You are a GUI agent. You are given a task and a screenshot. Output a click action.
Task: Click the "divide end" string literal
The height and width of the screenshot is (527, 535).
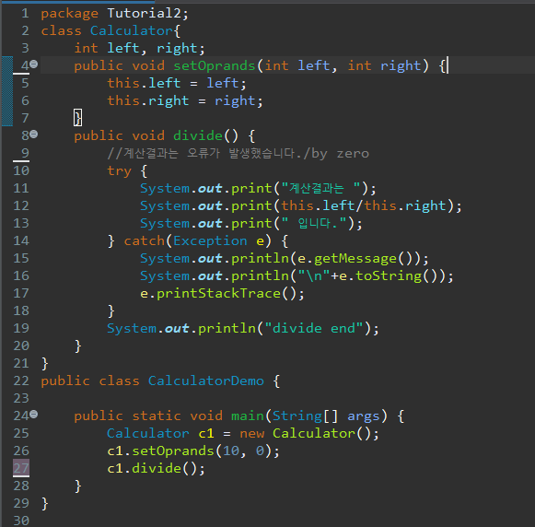[x=314, y=328]
